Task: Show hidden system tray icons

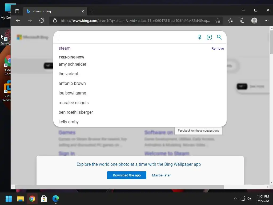Action: pos(235,199)
